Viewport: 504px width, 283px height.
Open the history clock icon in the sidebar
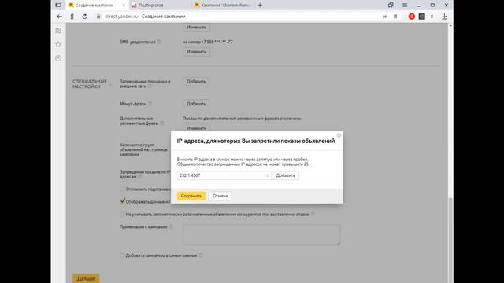point(58,58)
